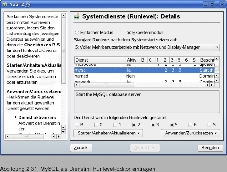Click service table horizontal scroll right arrow

(212, 85)
